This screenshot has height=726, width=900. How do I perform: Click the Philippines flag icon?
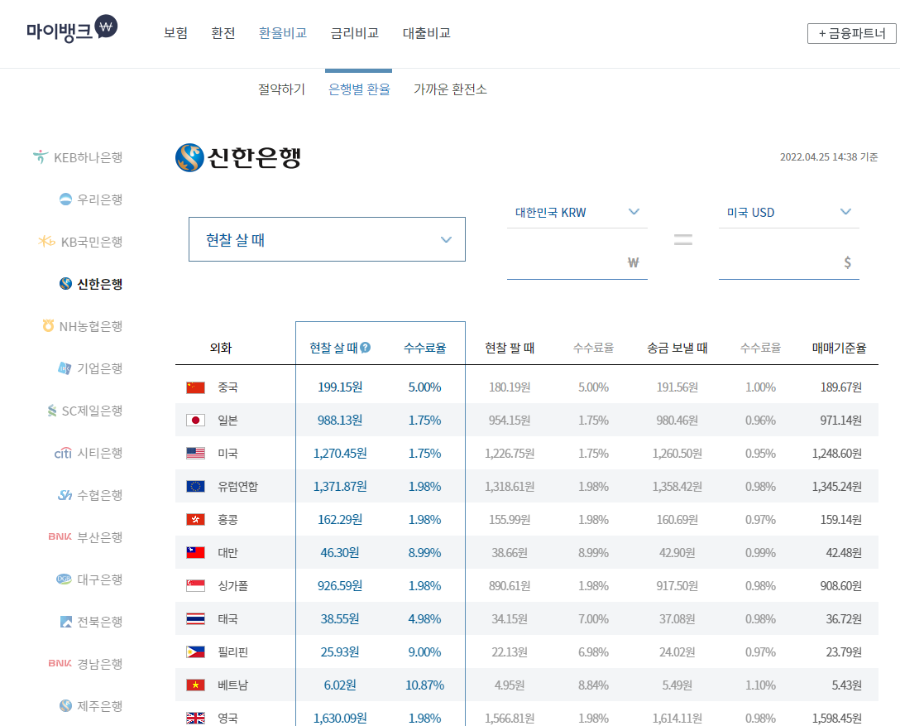pos(196,651)
